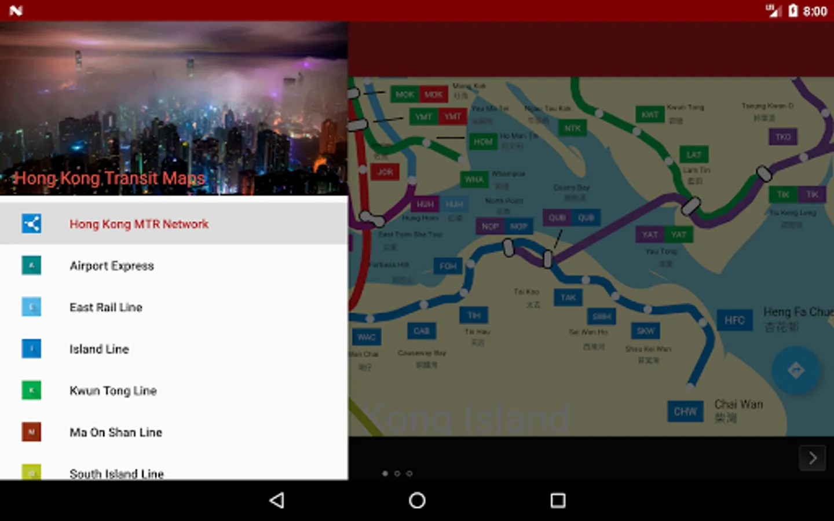Click the yellow-green South Island Line icon
This screenshot has width=834, height=521.
31,472
